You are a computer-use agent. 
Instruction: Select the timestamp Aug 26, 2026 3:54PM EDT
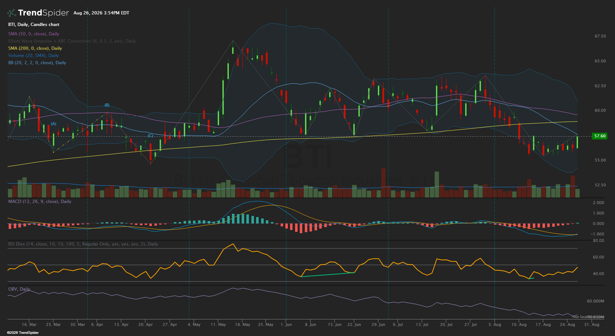pyautogui.click(x=101, y=13)
